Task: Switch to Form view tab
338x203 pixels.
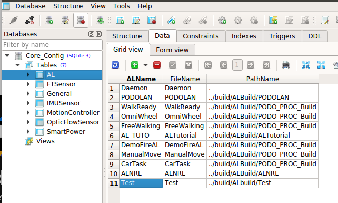Action: pyautogui.click(x=172, y=50)
